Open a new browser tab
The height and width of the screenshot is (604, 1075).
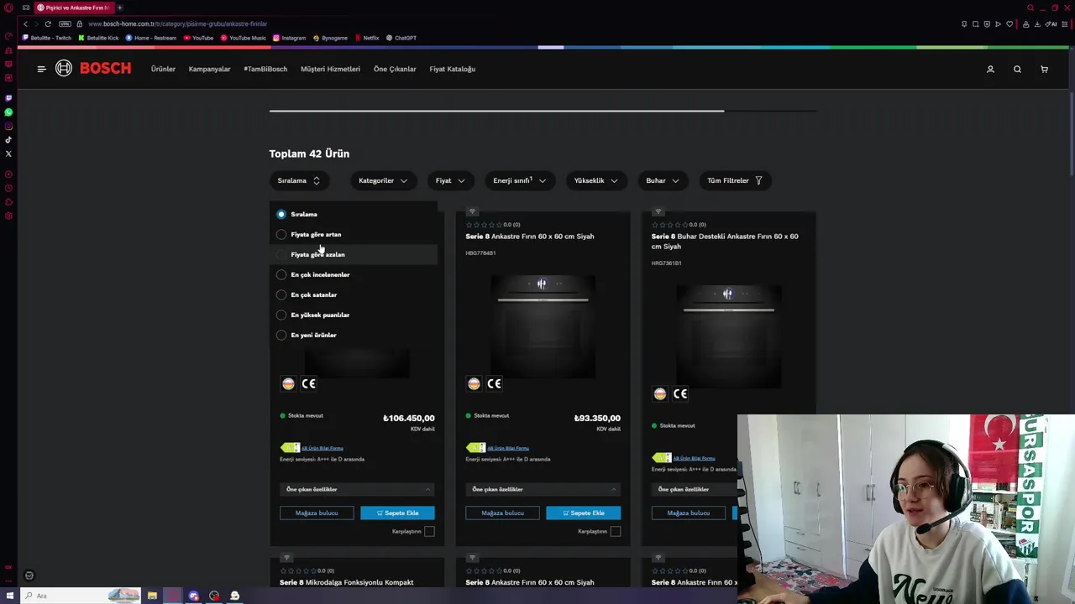point(119,8)
